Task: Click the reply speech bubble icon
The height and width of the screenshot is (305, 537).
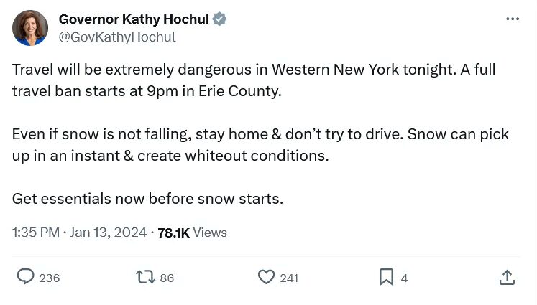Action: [x=26, y=276]
